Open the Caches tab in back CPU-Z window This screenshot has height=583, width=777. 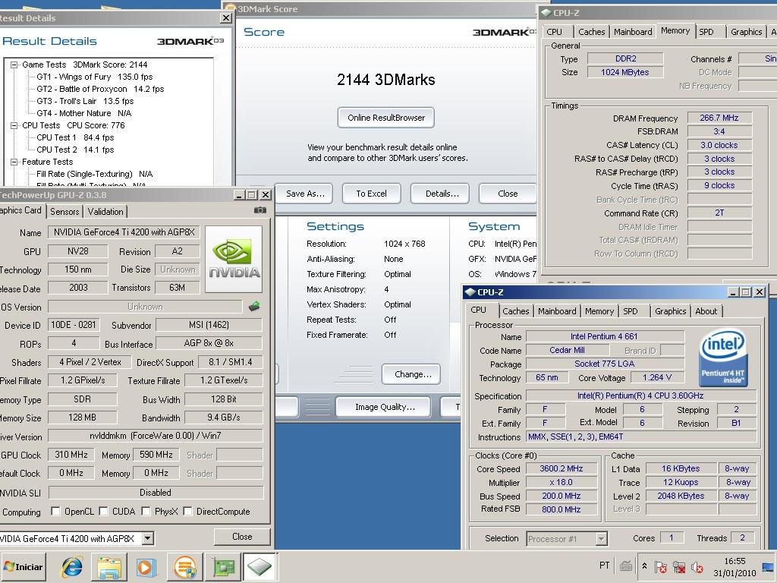591,32
